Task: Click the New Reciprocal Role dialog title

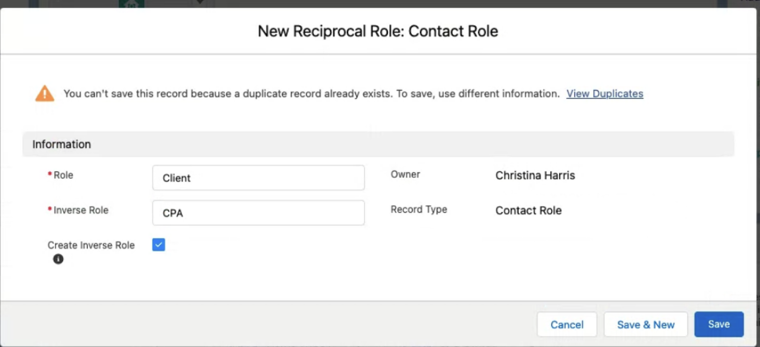Action: pos(378,31)
